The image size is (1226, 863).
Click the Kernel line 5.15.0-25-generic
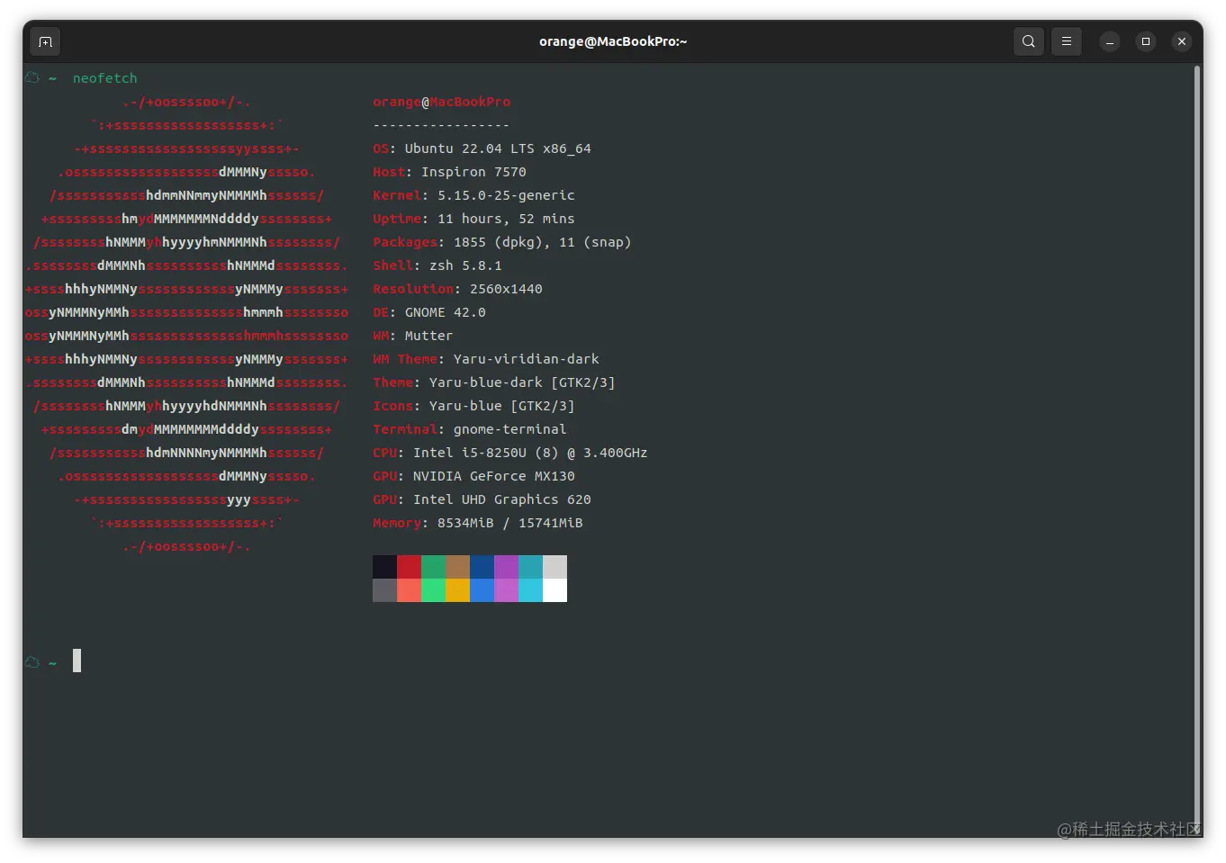tap(474, 195)
